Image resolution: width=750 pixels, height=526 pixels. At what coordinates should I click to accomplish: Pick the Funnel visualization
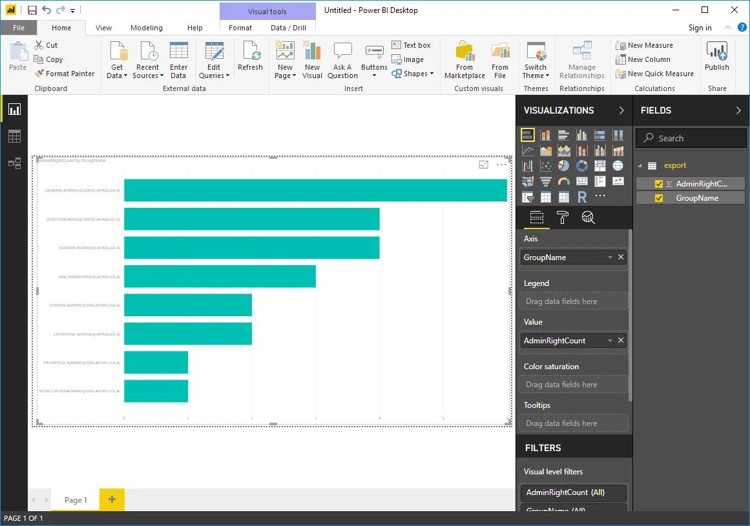[546, 181]
